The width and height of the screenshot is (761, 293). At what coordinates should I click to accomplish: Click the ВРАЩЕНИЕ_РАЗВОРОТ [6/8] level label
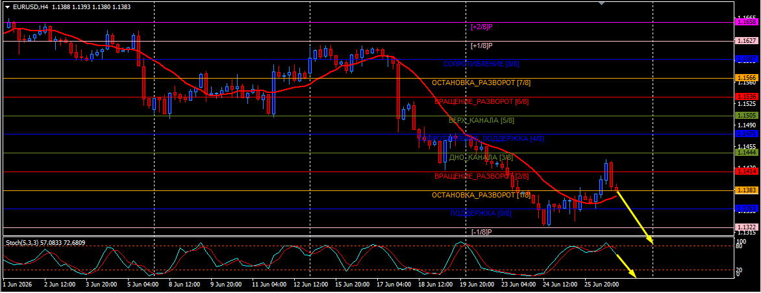coord(481,101)
